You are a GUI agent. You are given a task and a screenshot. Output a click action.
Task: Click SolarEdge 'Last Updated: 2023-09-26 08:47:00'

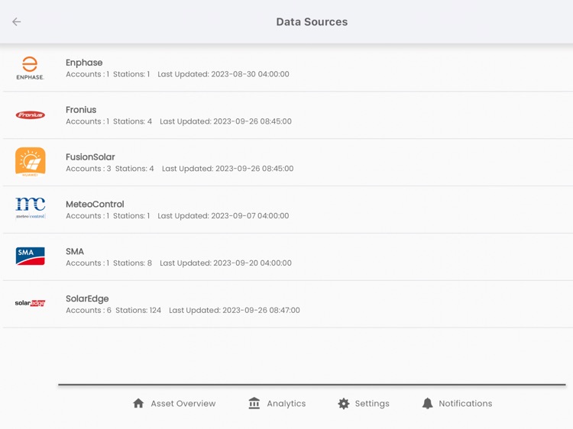(235, 311)
